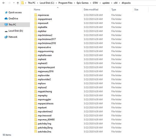Select the mpluxe folder icon
Viewport: 156px width, 137px height.
coord(36,83)
